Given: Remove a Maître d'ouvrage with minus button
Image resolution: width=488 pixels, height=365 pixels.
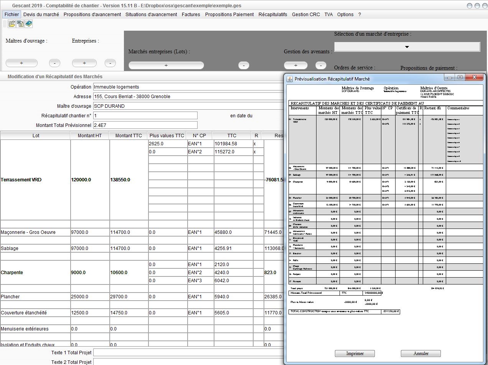Looking at the screenshot, I should tap(54, 63).
